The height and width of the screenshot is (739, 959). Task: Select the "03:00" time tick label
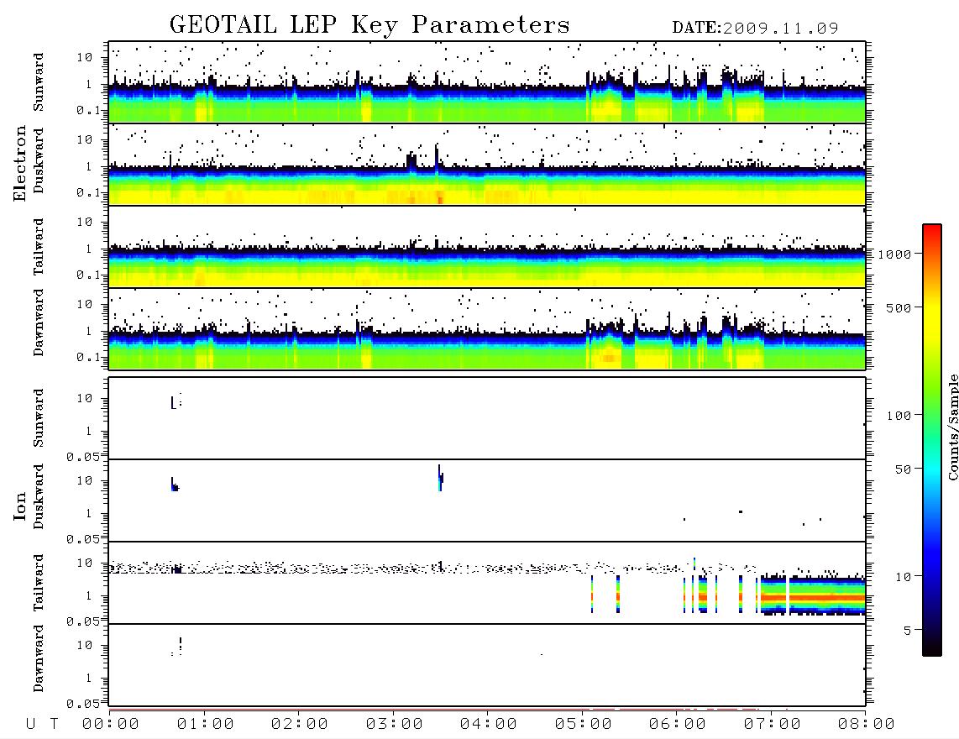(x=395, y=725)
